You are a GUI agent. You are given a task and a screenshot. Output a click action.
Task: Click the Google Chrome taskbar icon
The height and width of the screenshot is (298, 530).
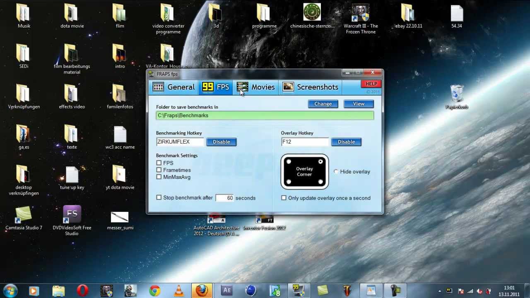tap(155, 291)
